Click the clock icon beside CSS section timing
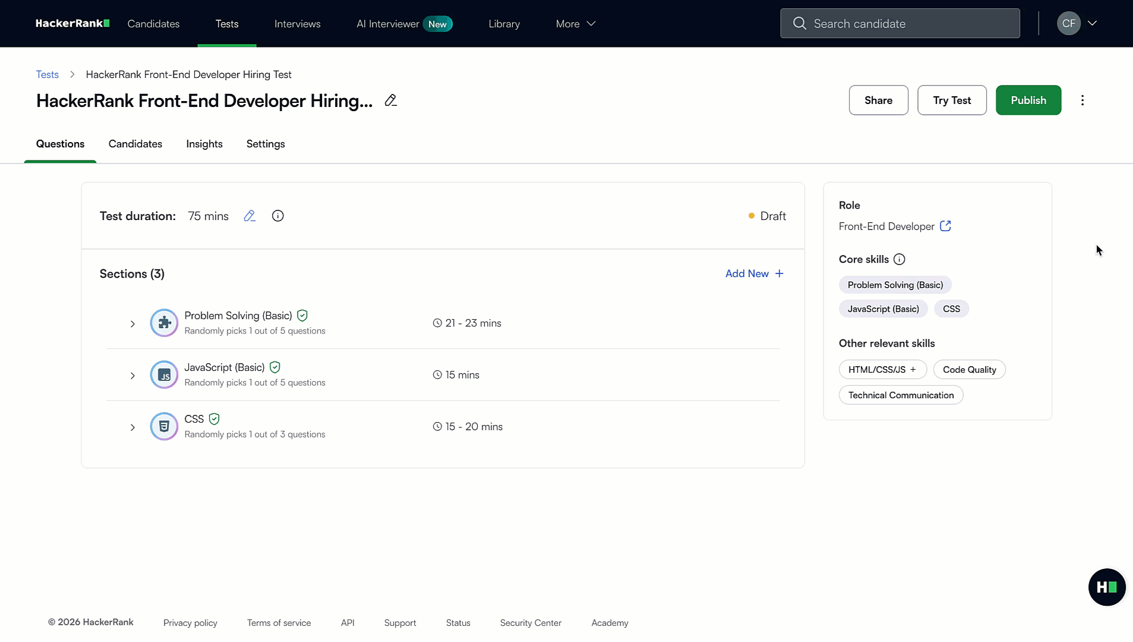The width and height of the screenshot is (1133, 642). (437, 427)
